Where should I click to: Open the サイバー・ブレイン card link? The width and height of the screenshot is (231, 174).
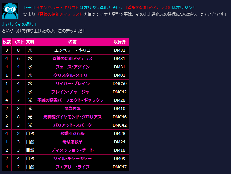(x=73, y=84)
